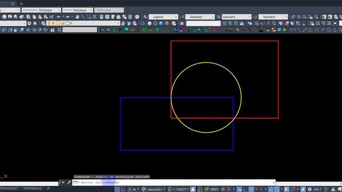Screen dimensions: 342x192
Task: Open the second Standard table style dropdown
Action: pos(237,17)
